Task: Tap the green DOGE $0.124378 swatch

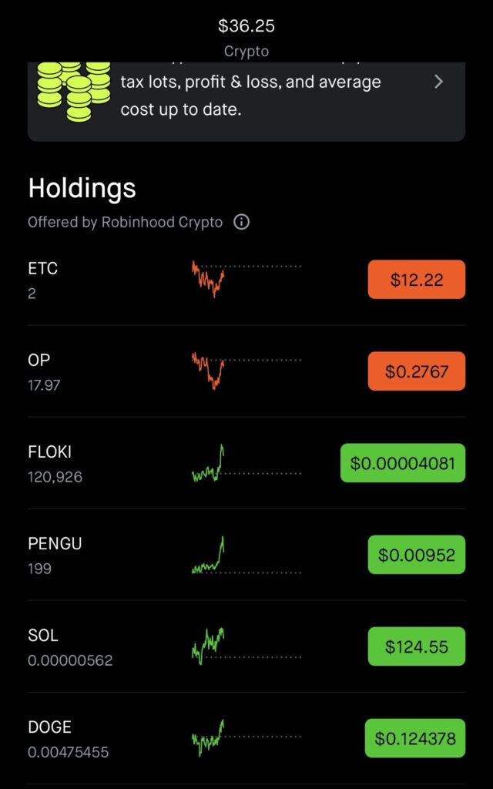Action: pyautogui.click(x=414, y=739)
